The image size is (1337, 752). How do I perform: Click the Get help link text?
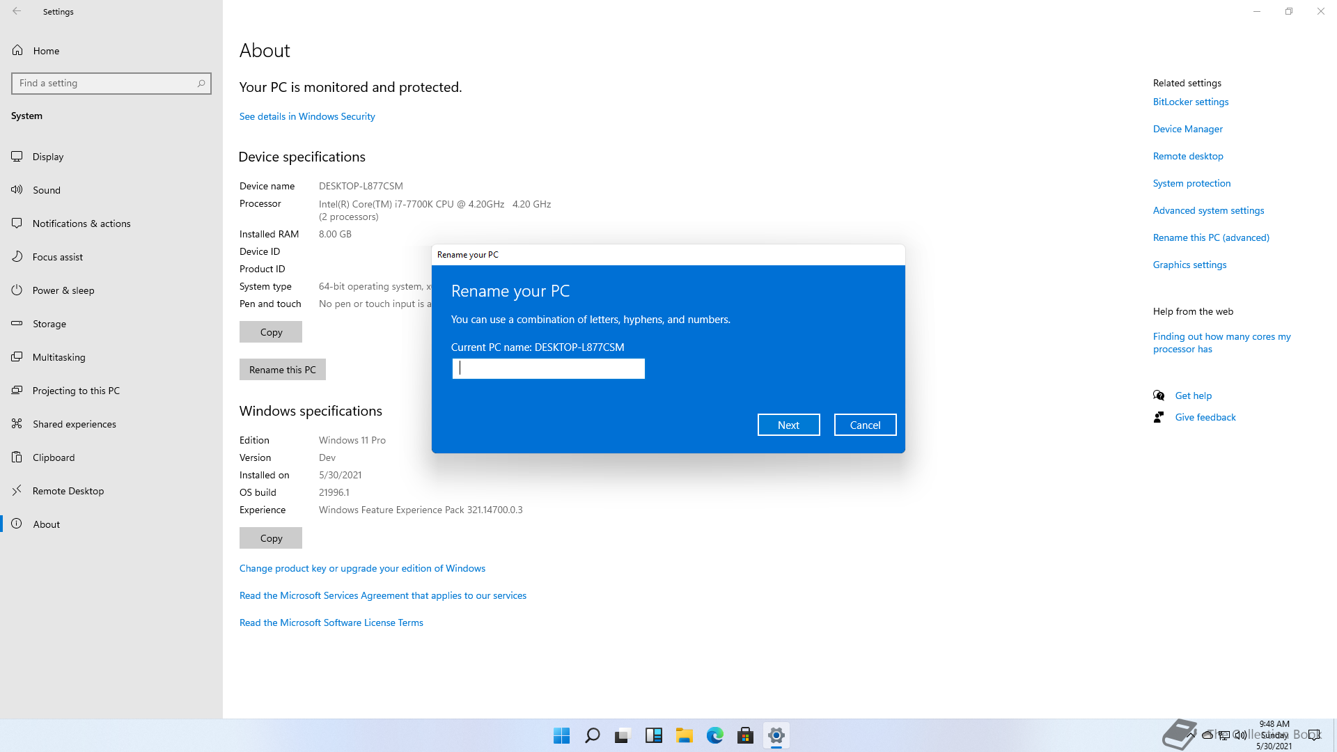(x=1194, y=395)
